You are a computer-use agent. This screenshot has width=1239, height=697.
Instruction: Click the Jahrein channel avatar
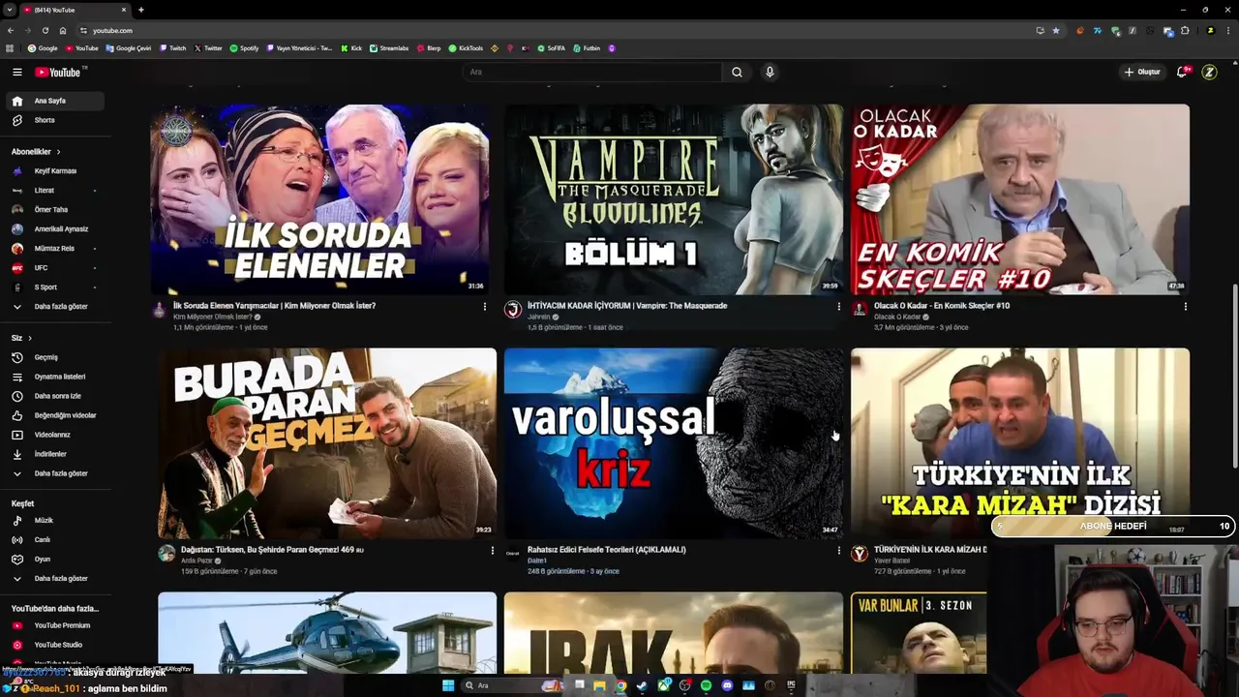513,310
